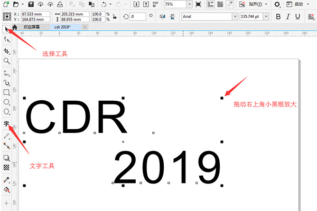Click the Import icon
317x211 pixels.
coord(136,4)
